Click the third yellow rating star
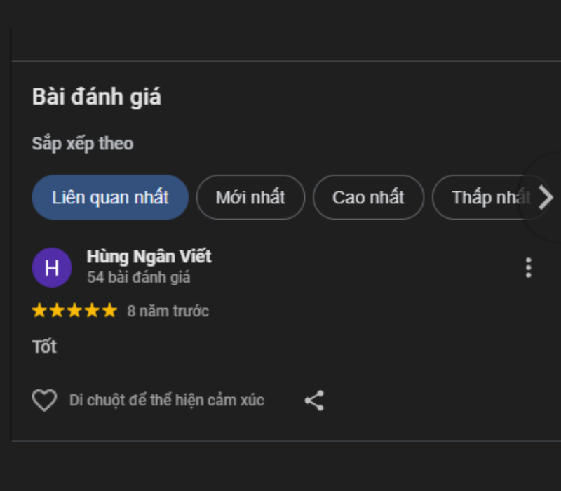561x491 pixels. point(74,311)
